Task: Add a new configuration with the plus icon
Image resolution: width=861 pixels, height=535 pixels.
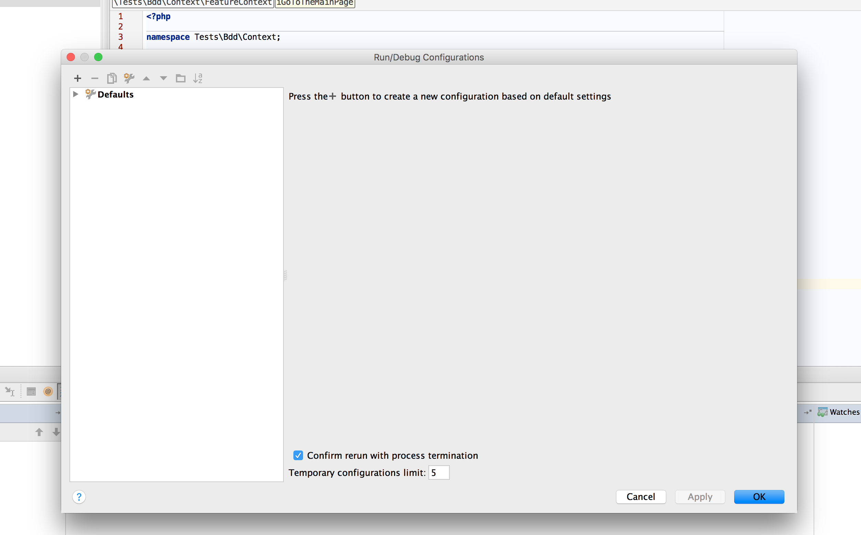Action: tap(78, 78)
